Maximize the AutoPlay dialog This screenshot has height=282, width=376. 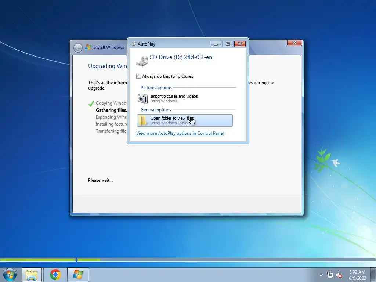[x=228, y=44]
